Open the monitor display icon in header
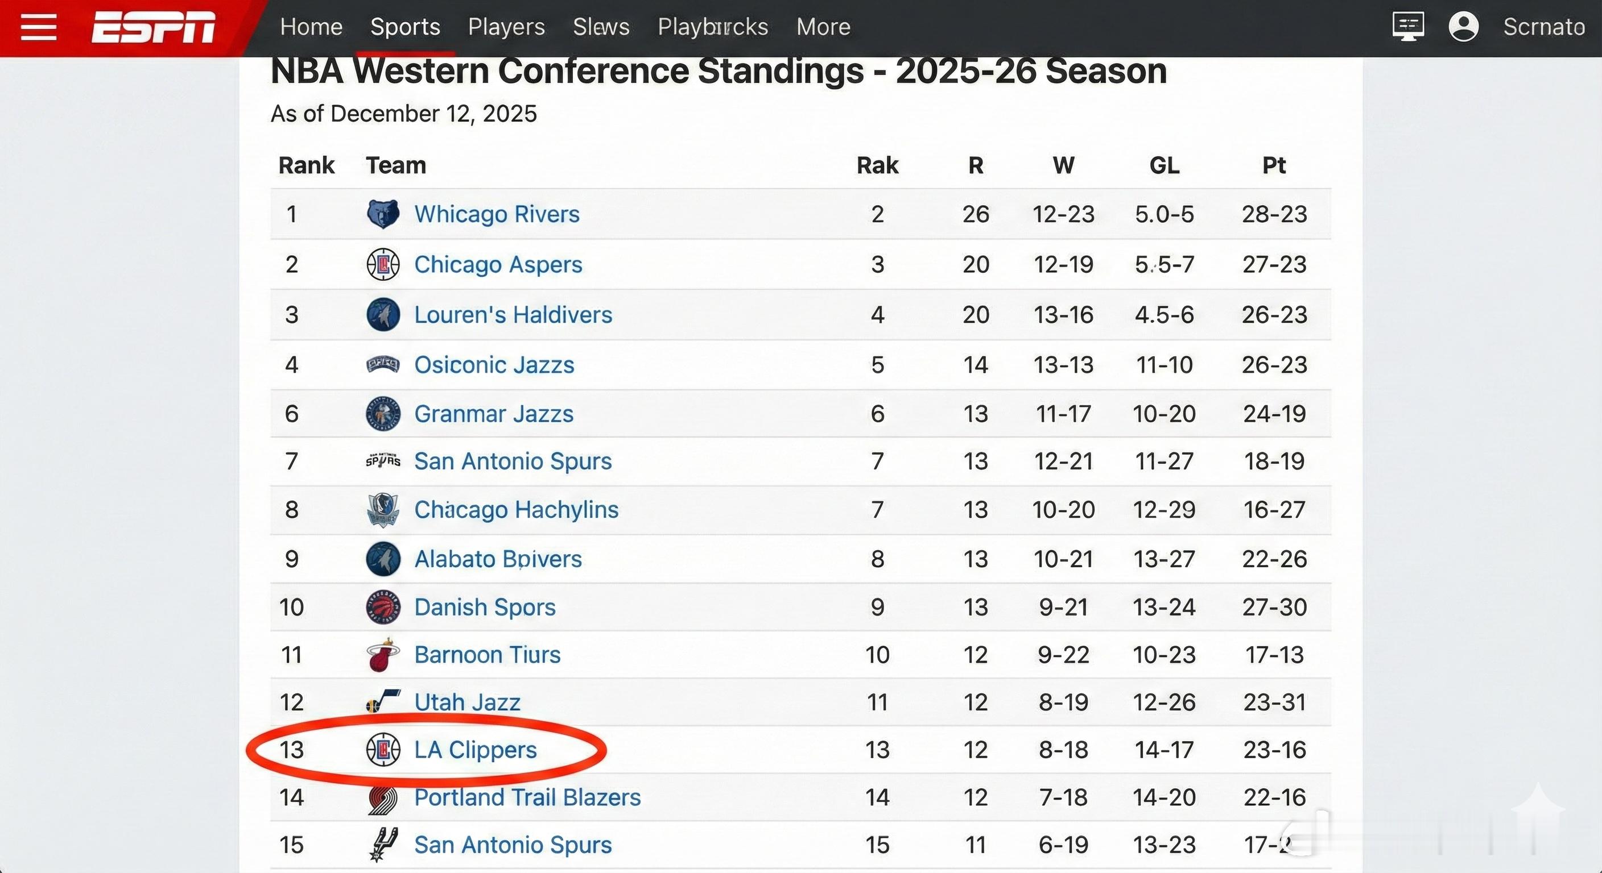This screenshot has height=873, width=1602. [1408, 27]
